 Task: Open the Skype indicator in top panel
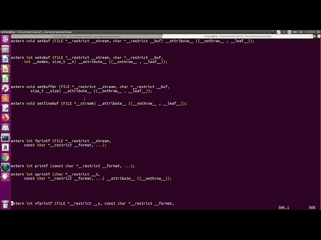278,32
